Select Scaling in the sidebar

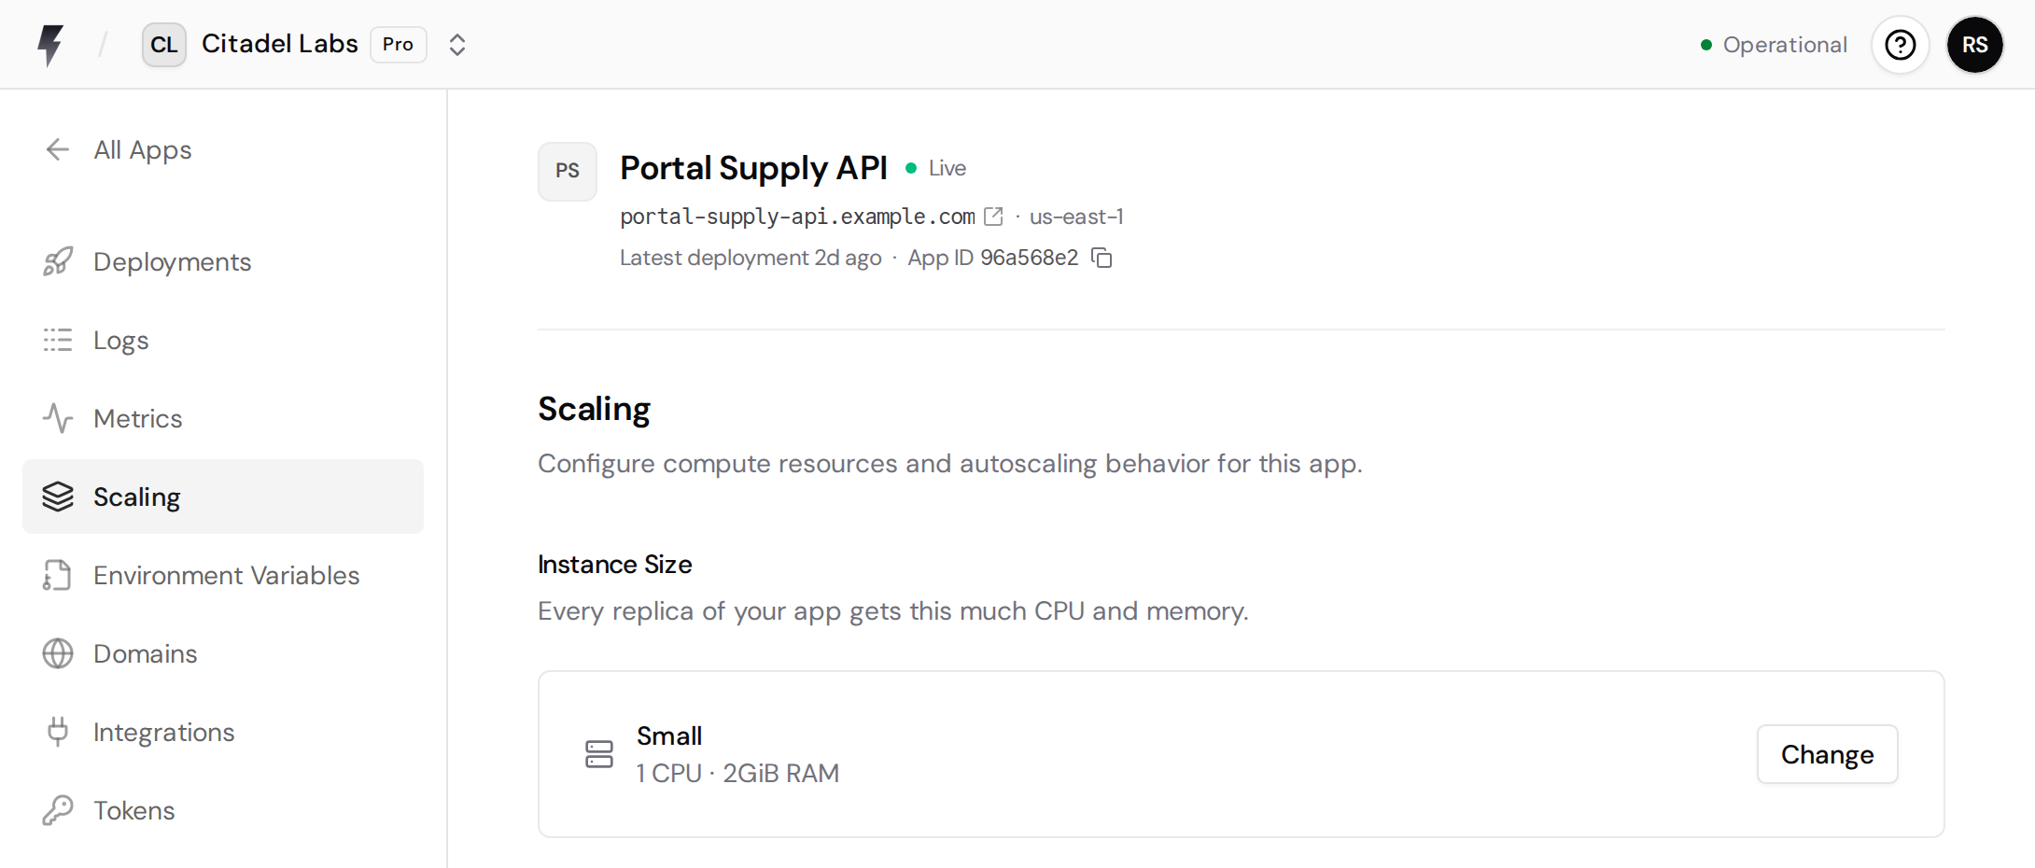pos(223,497)
